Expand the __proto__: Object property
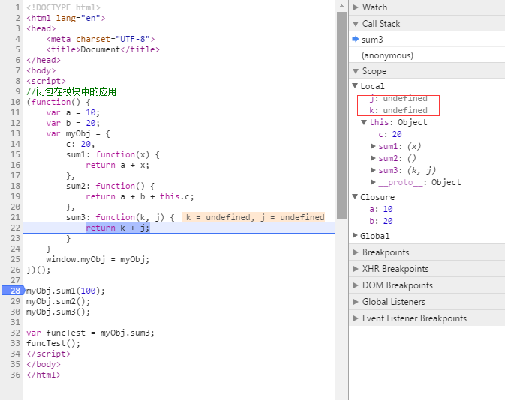 373,182
